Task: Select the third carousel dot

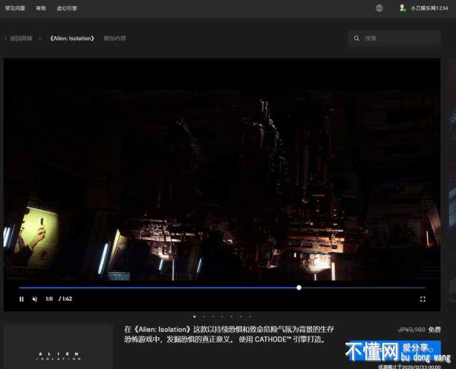Action: pyautogui.click(x=213, y=317)
